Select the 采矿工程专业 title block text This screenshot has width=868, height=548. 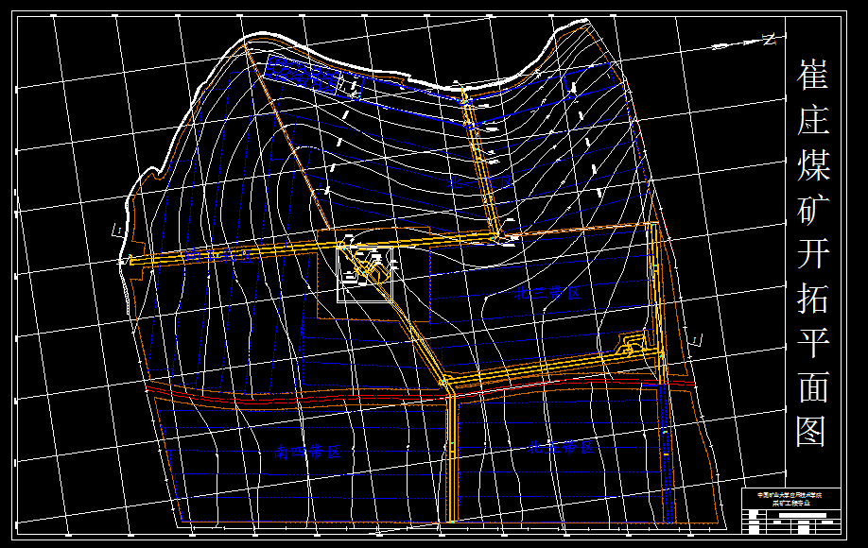point(791,504)
